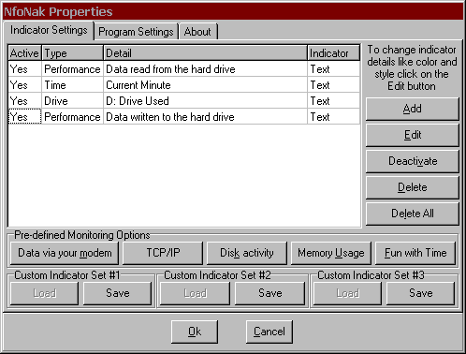Click the Edit button
Viewport: 466px width, 354px height.
(x=412, y=135)
